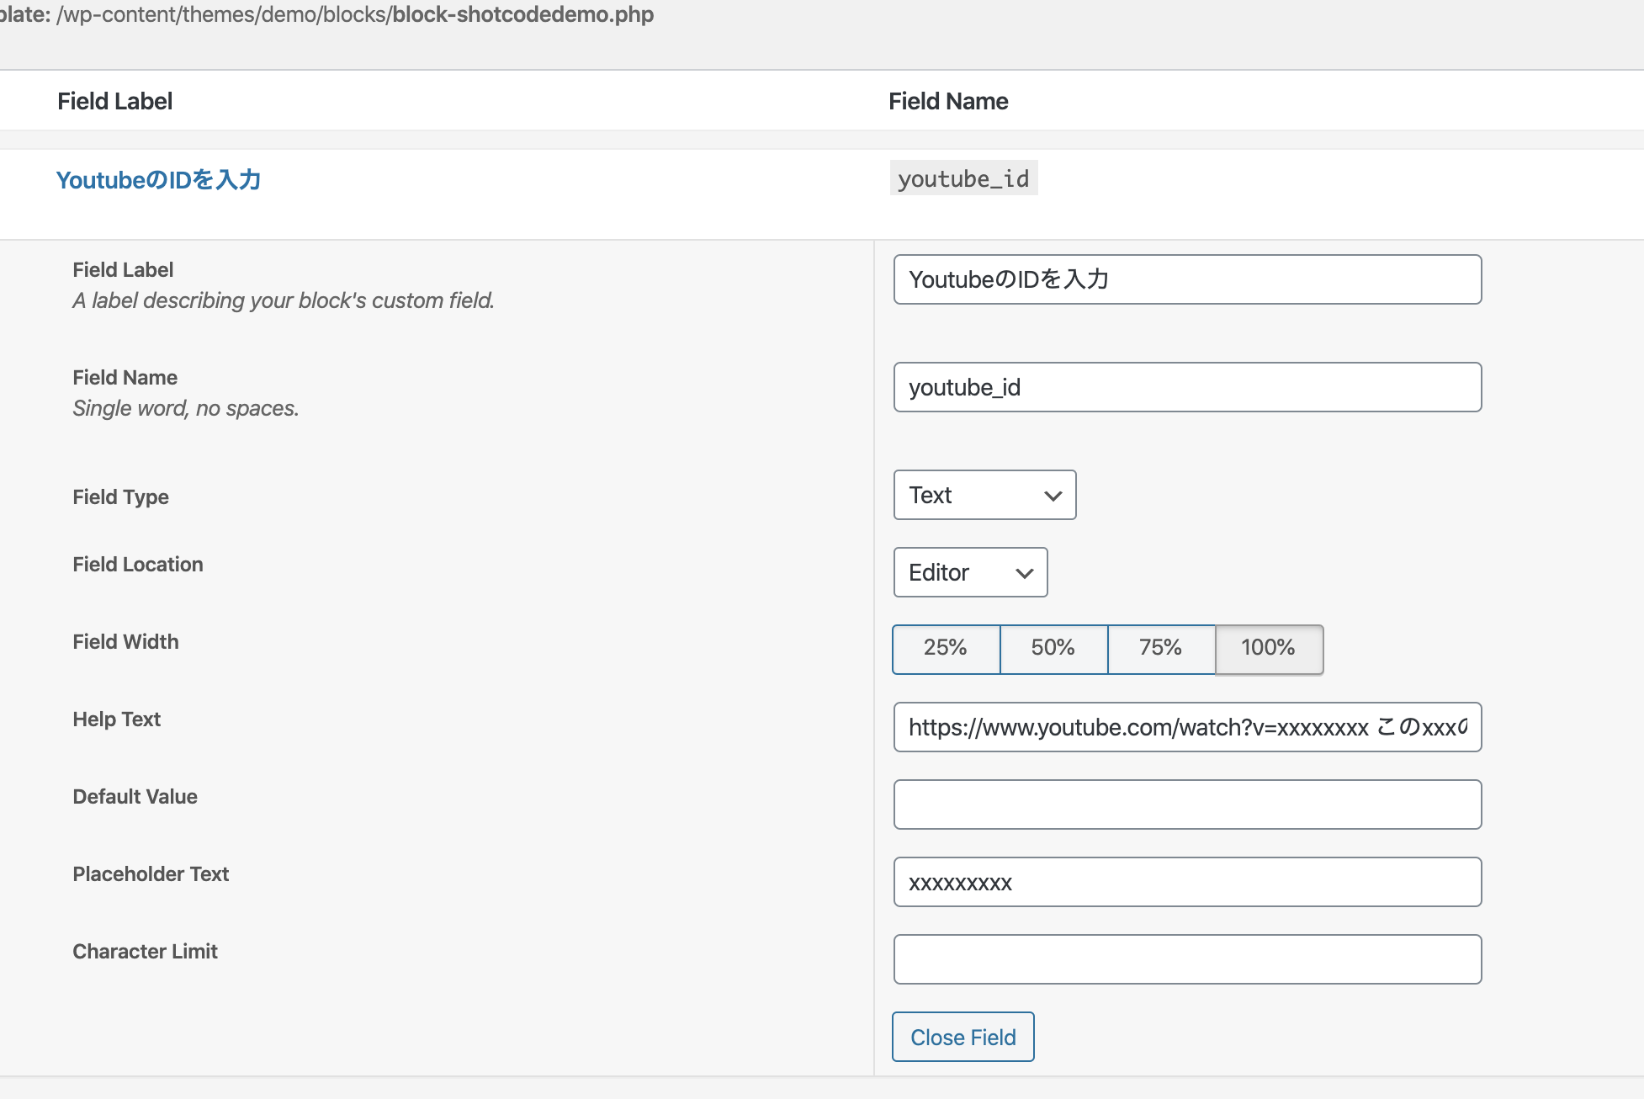Open the YoutubeのIDを入力 field row link
Screen dimensions: 1644x1099
(x=158, y=180)
